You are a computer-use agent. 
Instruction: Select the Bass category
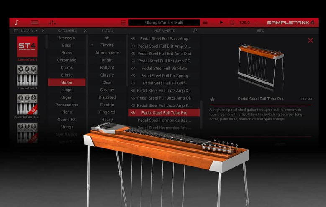[x=67, y=45]
